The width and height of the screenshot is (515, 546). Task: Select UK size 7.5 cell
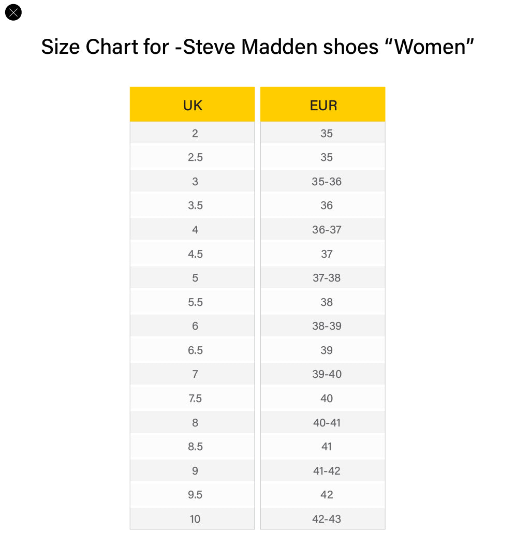[x=195, y=399]
